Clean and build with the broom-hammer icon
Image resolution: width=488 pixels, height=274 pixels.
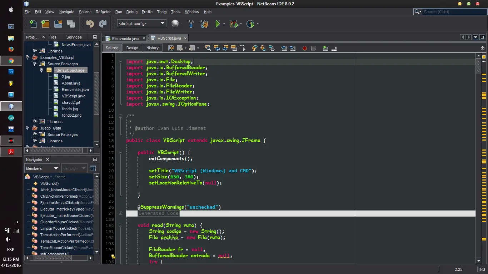pos(204,24)
